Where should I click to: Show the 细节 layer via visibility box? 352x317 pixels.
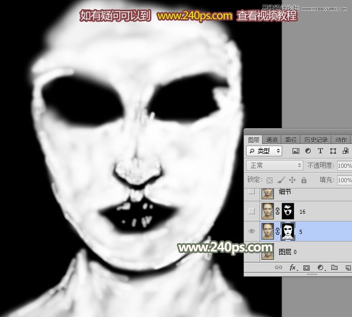[x=252, y=191]
